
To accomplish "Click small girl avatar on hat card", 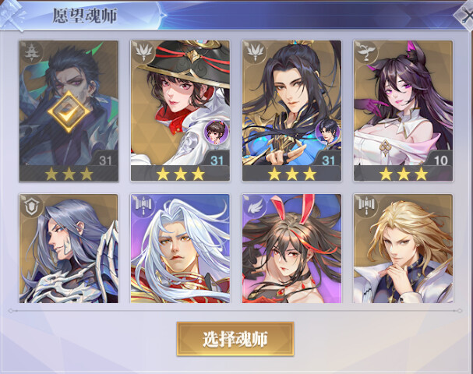I will coord(216,132).
